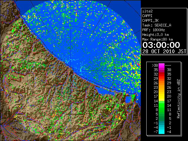The height and width of the screenshot is (141, 188).
Task: Click the 'Height:3.0 km' info line
Action: 155,35
